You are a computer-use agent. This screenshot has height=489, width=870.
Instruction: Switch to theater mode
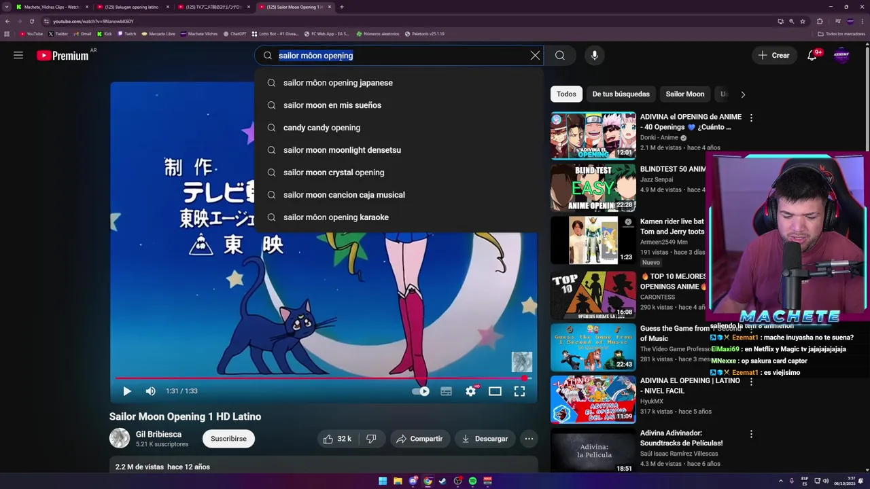pyautogui.click(x=495, y=391)
